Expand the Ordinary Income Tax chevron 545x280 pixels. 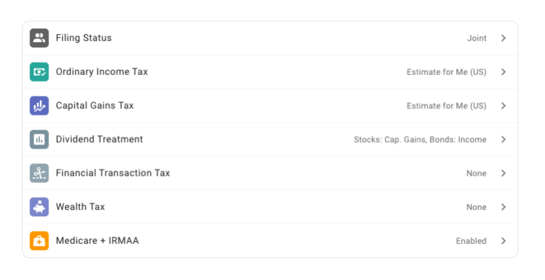(503, 72)
